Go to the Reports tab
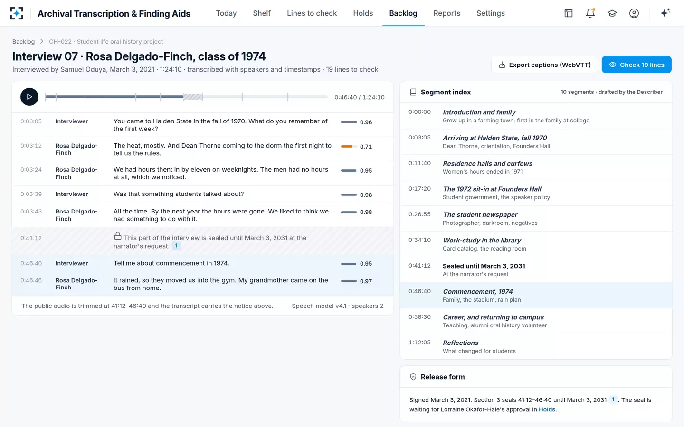 447,13
